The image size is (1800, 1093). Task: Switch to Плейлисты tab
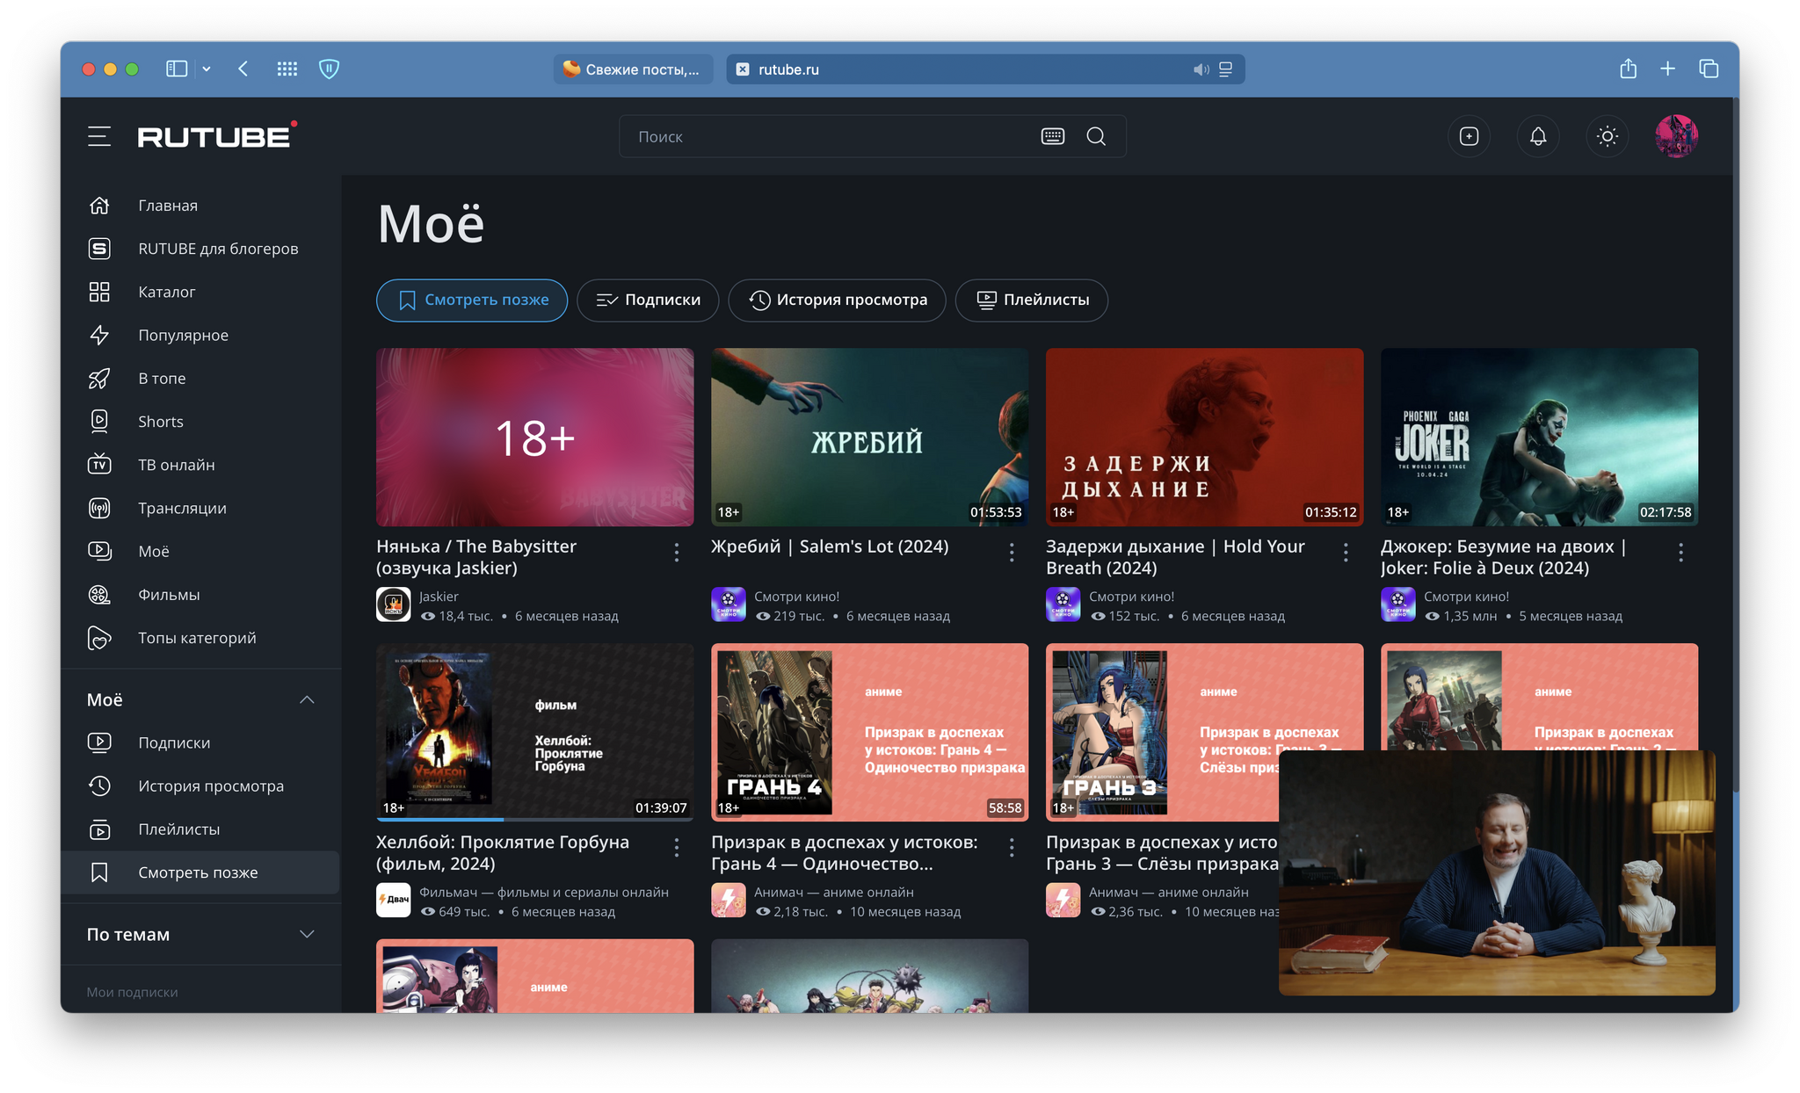coord(1031,300)
